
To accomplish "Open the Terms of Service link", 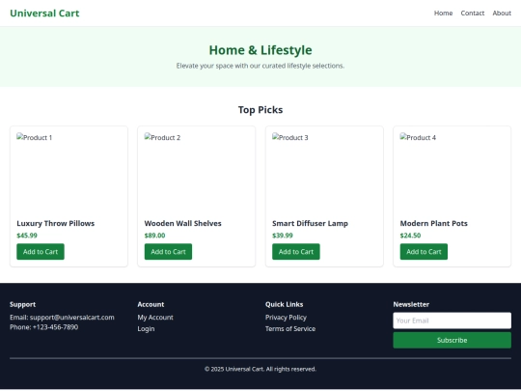I will click(290, 329).
